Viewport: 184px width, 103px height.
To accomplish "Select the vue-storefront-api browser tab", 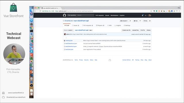I will click(51, 8).
